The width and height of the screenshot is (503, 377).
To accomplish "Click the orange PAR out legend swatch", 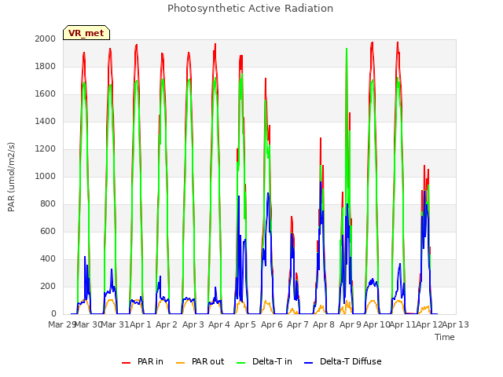I will coord(181,363).
